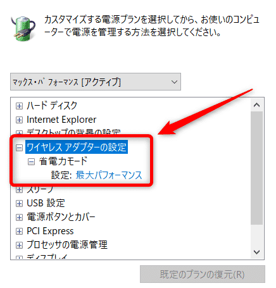Expand the USB 設定 node
Screen dimensions: 276x288
19,203
